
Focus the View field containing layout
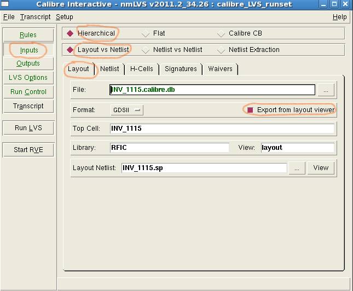coord(297,148)
